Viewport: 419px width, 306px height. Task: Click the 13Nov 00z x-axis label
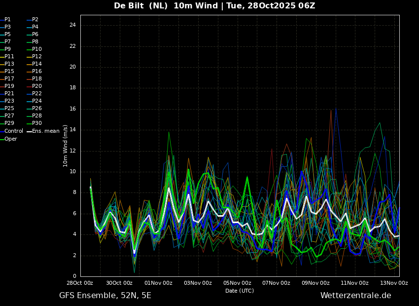pyautogui.click(x=394, y=283)
